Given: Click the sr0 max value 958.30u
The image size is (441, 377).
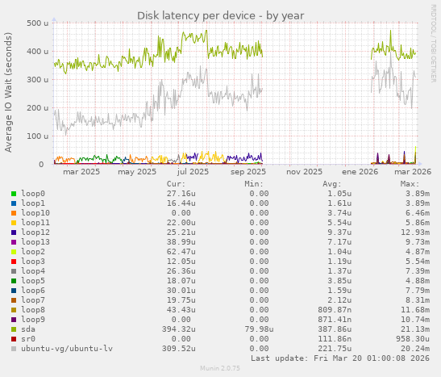Looking at the screenshot, I should tap(413, 339).
